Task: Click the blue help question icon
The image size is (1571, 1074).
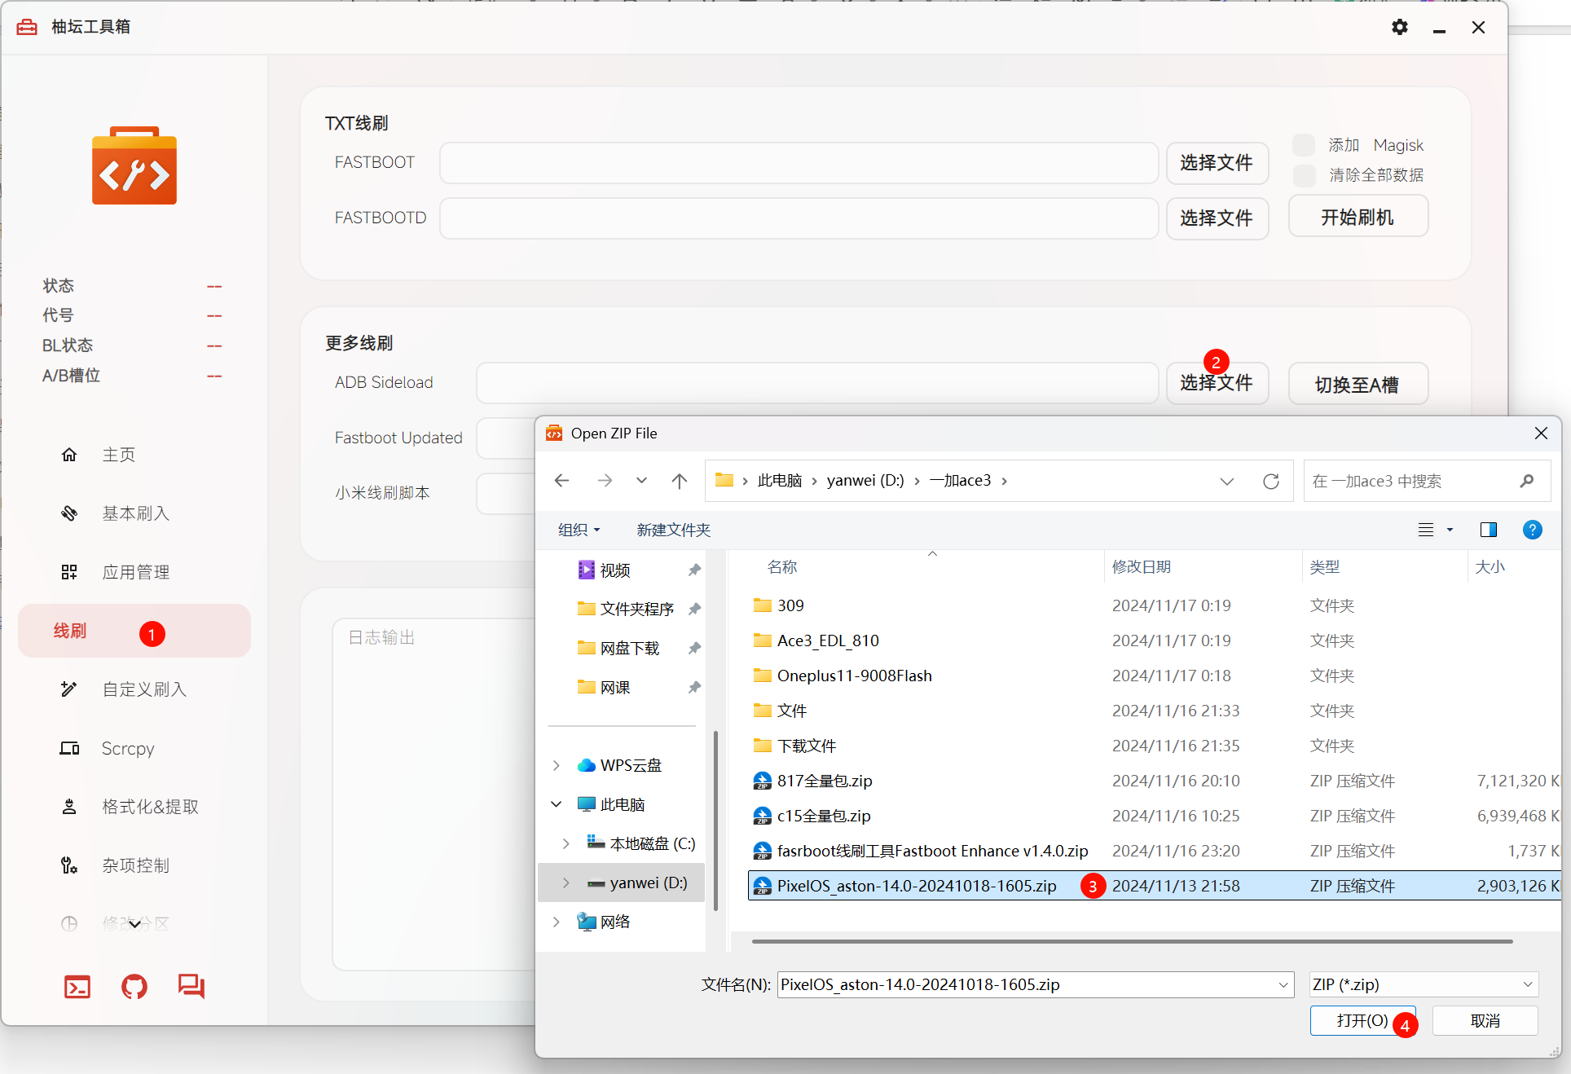Action: pos(1532,530)
